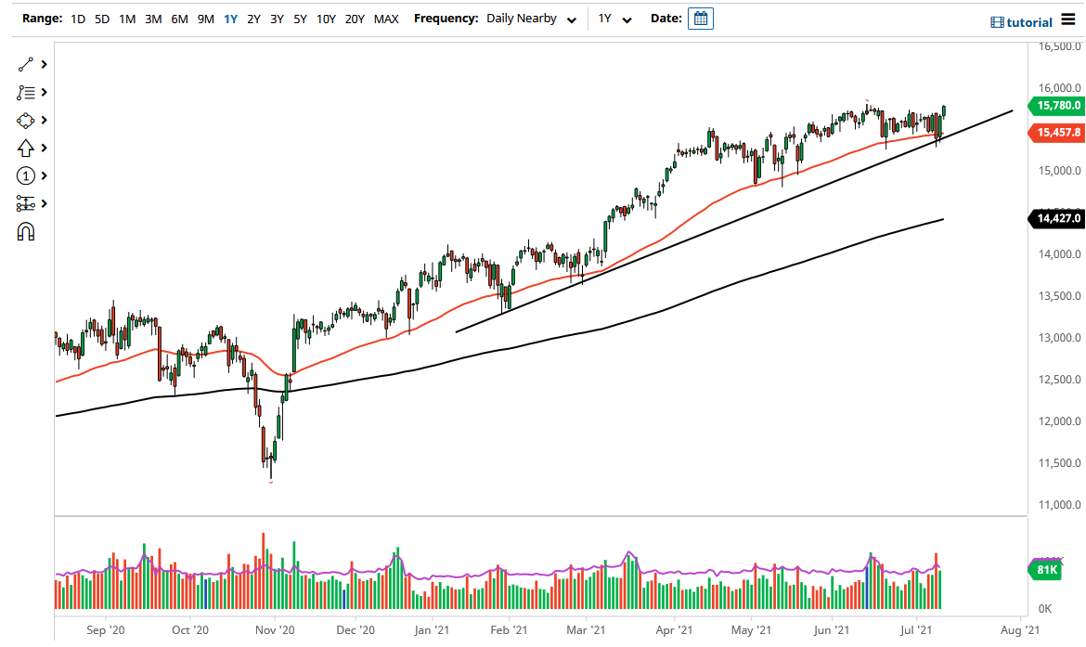Open the 1Y period dropdown
This screenshot has height=647, width=1086.
(615, 19)
